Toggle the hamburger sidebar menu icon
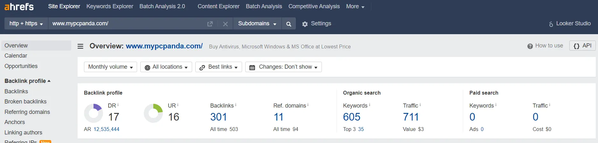This screenshot has height=143, width=598. click(80, 46)
